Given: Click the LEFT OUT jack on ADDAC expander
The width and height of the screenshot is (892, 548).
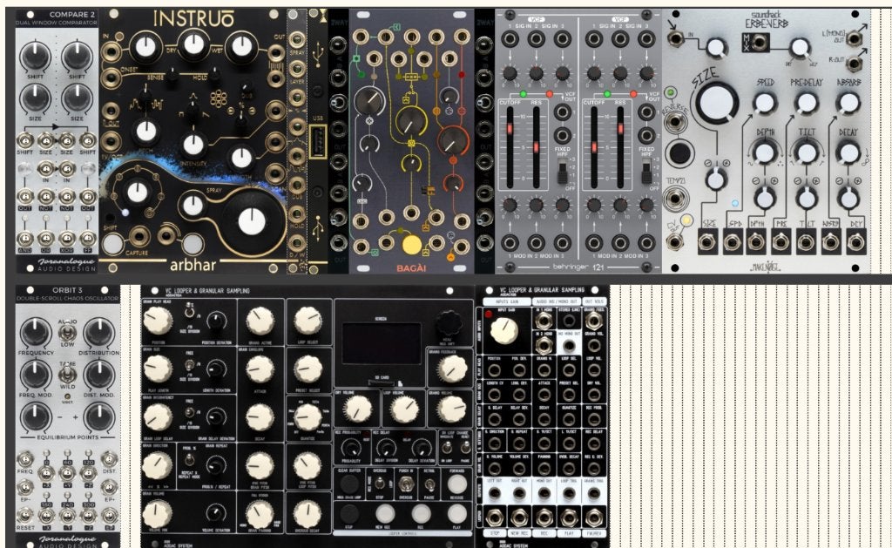Looking at the screenshot, I should tap(494, 493).
